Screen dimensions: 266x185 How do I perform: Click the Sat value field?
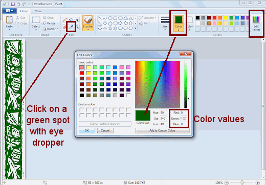coord(163,119)
